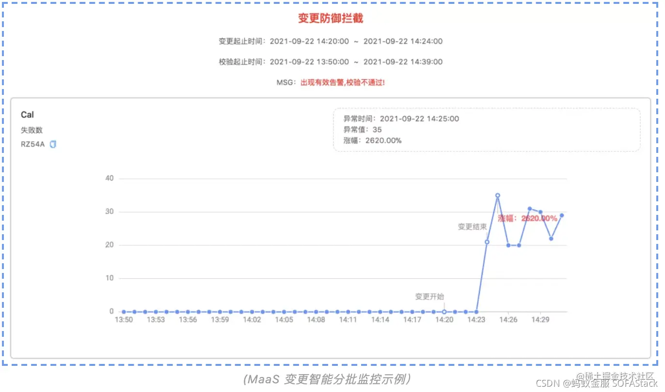The image size is (665, 392).
Task: Click y-axis label 30
Action: coord(109,211)
